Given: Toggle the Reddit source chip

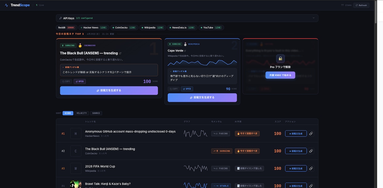Looking at the screenshot, I should click(x=66, y=28).
